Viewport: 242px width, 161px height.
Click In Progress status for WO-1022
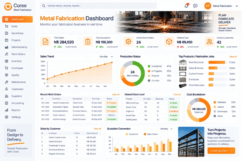[x=112, y=111]
